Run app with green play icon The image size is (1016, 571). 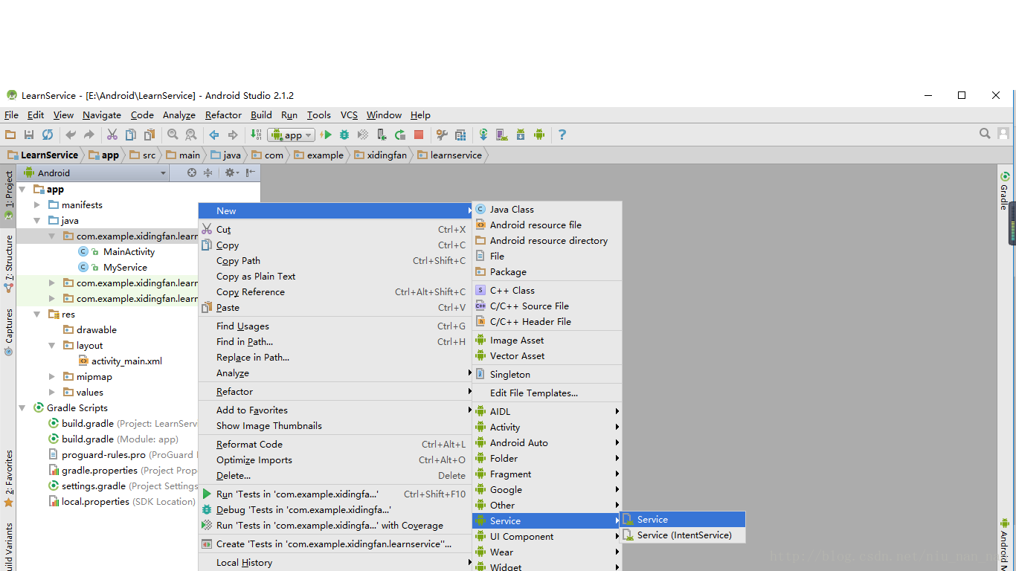326,135
